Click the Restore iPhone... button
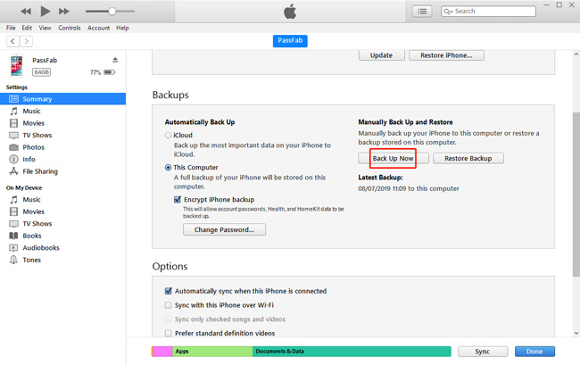The height and width of the screenshot is (365, 580). 446,55
